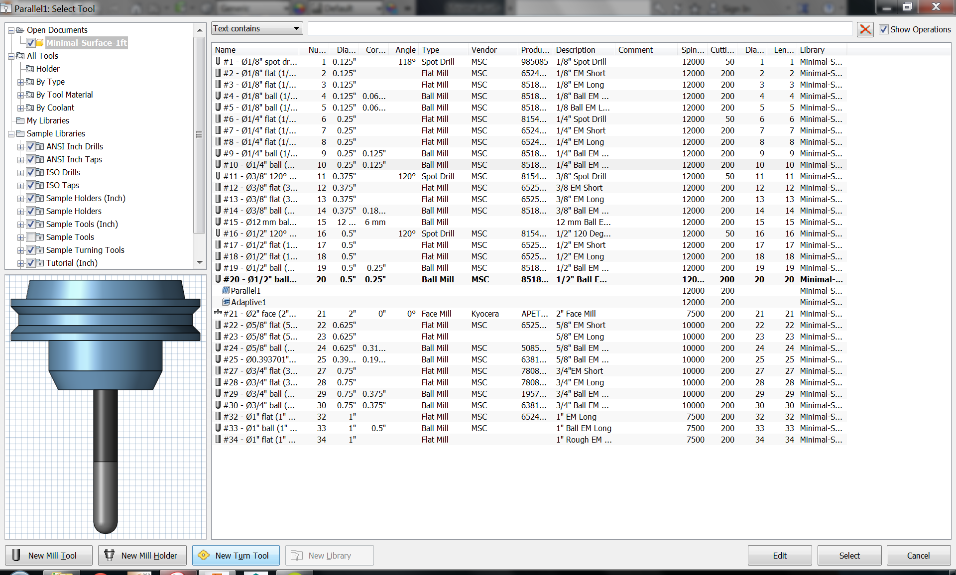Click the tree panel scroll-down arrow
956x575 pixels.
click(x=200, y=262)
